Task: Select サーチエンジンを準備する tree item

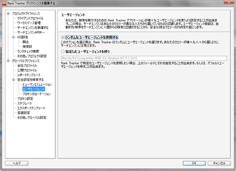Action: coord(33,28)
